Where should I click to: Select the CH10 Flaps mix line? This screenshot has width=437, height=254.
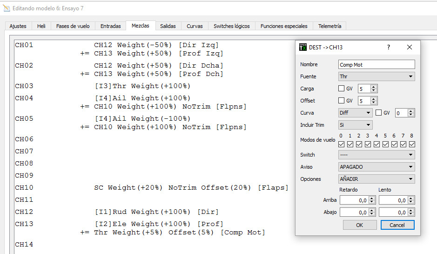pyautogui.click(x=191, y=187)
